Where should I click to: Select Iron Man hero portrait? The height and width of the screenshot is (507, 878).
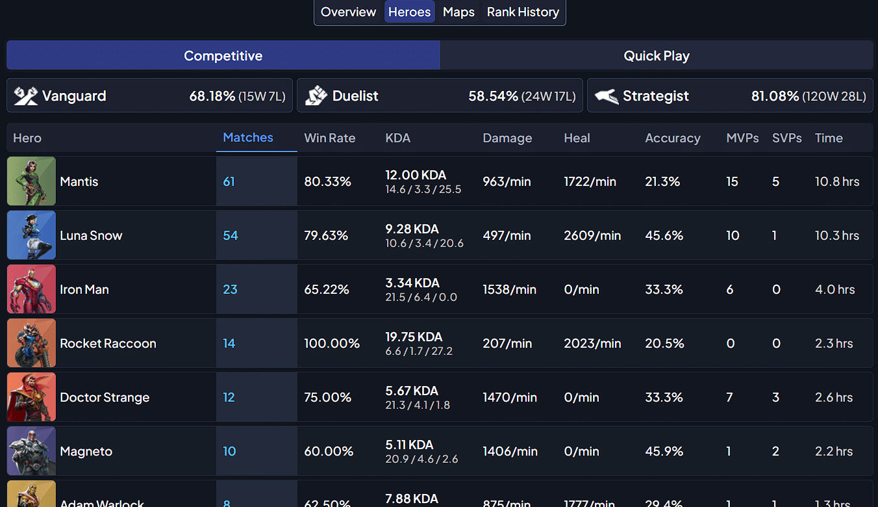point(31,289)
